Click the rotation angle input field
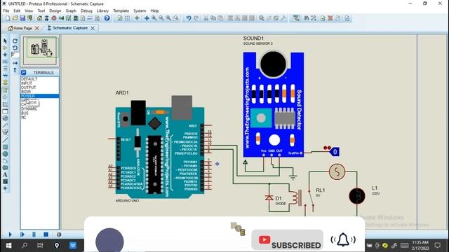 15,55
